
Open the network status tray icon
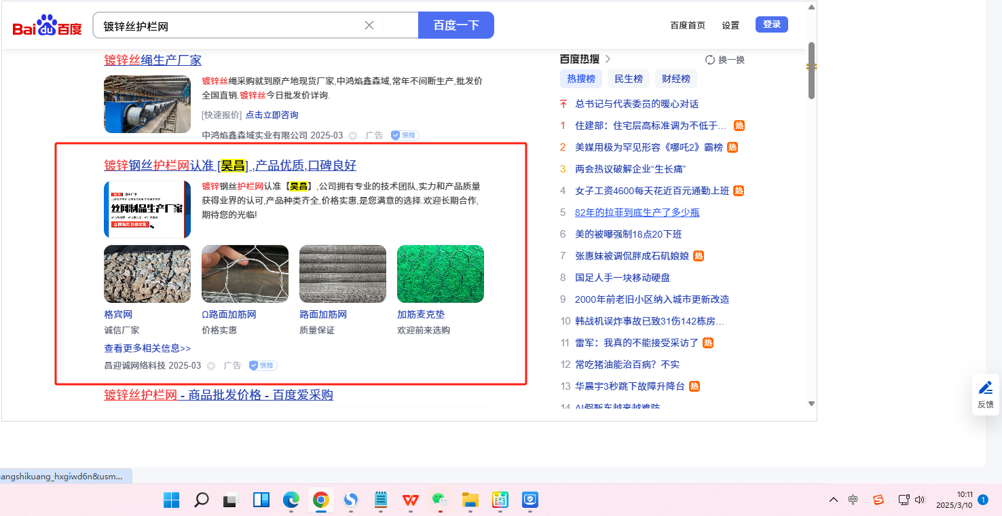pyautogui.click(x=904, y=500)
